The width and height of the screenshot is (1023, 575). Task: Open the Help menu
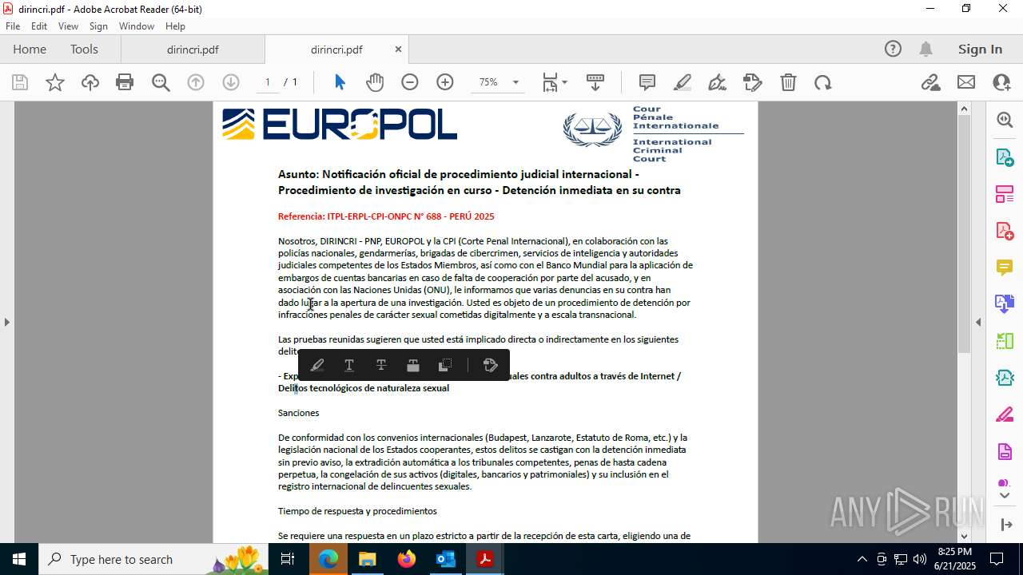coord(175,26)
